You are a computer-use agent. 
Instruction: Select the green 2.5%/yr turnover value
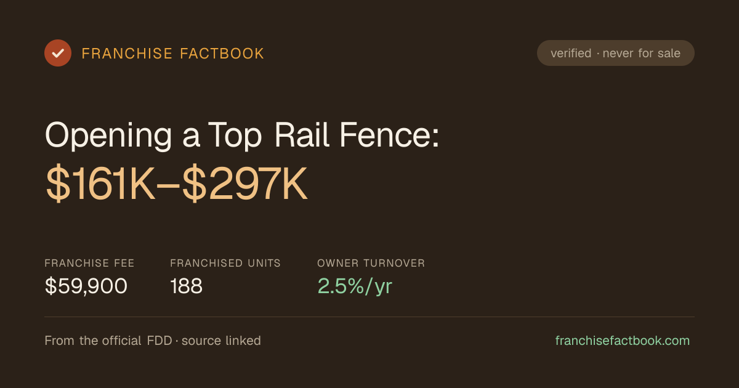[355, 286]
